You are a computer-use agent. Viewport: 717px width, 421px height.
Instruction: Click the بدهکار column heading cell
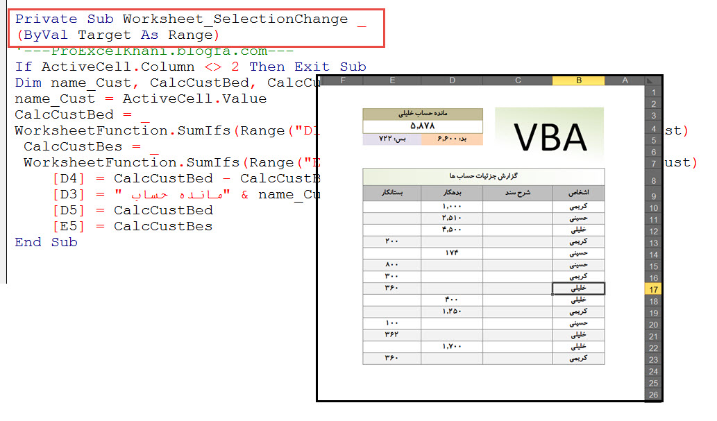click(452, 194)
